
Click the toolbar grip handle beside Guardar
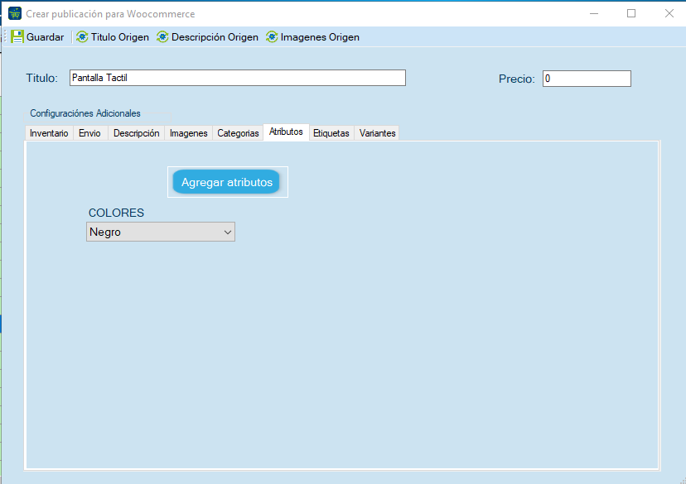coord(6,36)
